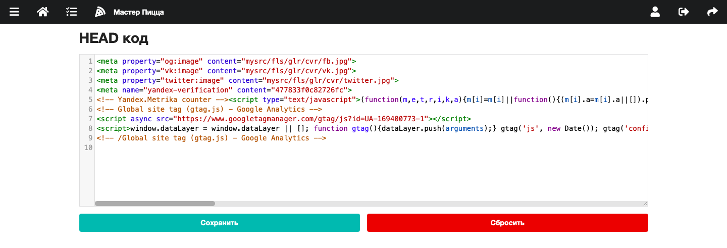Click the editor resize handle corner
Viewport: 727px width, 248px height.
click(x=645, y=203)
